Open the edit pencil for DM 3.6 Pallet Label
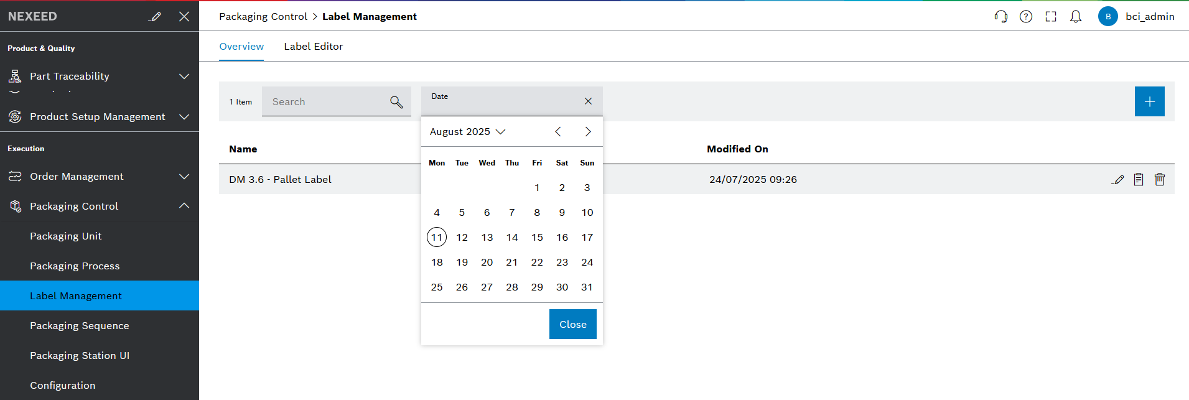This screenshot has width=1189, height=400. click(1118, 179)
